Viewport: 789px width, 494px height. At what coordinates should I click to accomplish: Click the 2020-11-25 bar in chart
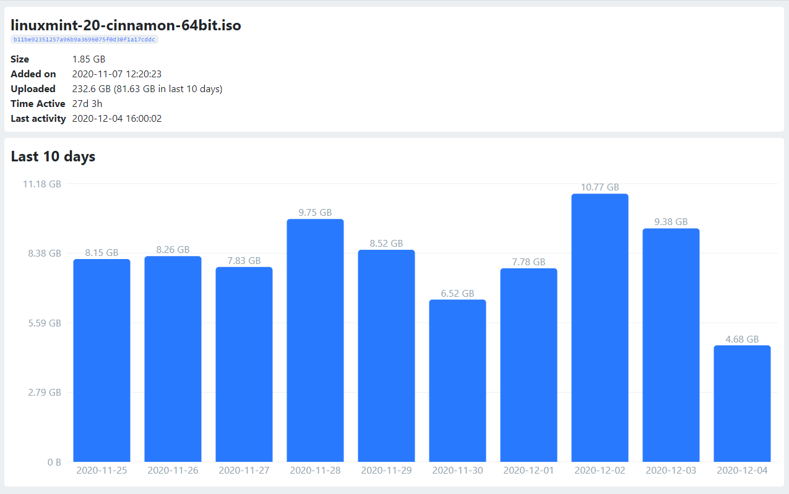point(101,360)
